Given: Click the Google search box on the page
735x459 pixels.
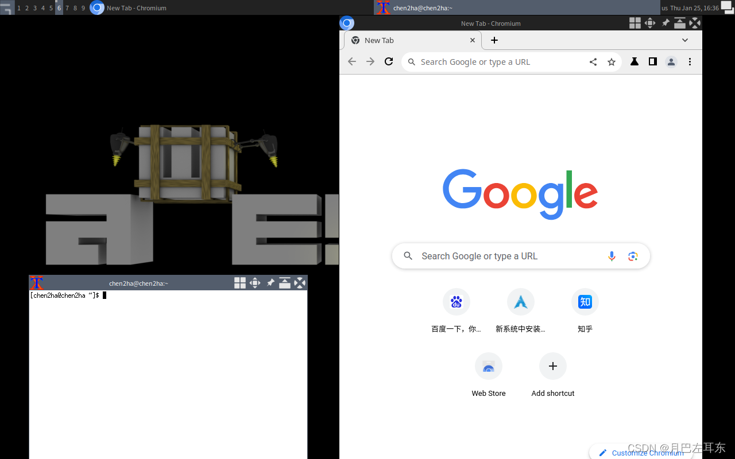Looking at the screenshot, I should (521, 256).
